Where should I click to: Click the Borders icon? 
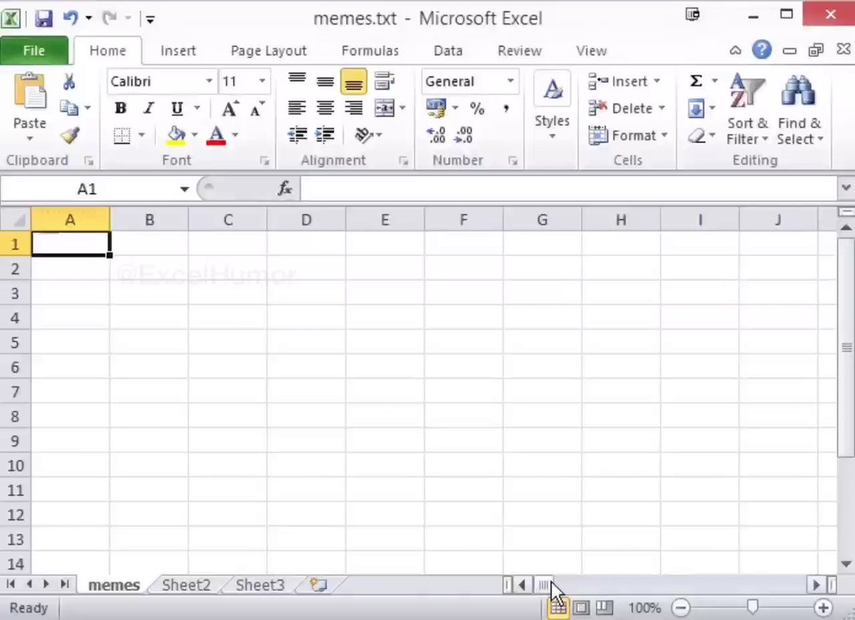click(x=123, y=135)
